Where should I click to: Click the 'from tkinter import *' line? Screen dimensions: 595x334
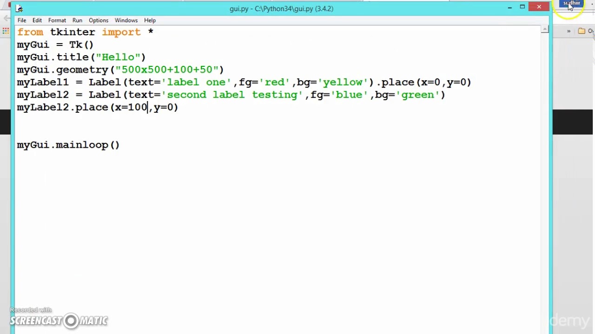point(85,32)
